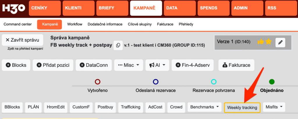Open the Workflow submenu item
The width and height of the screenshot is (298, 119).
(75, 24)
